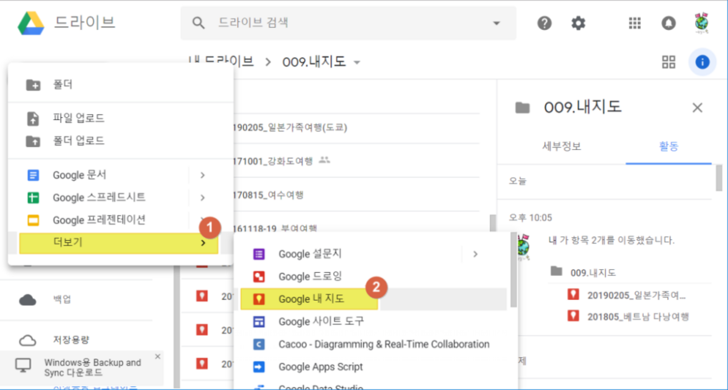The width and height of the screenshot is (728, 390).
Task: Open the notifications bell icon
Action: click(x=668, y=23)
